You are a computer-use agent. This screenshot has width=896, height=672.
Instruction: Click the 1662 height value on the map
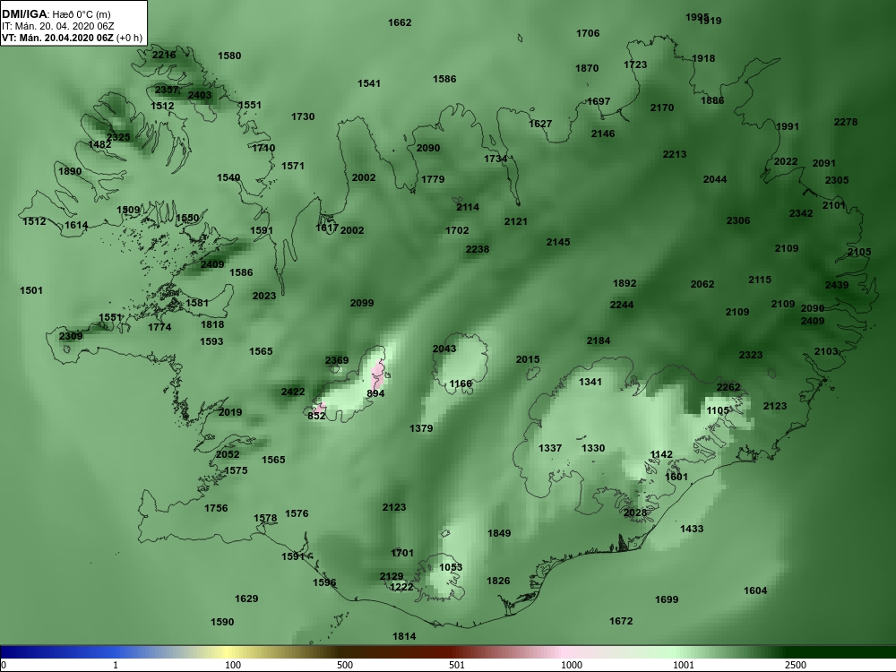click(x=400, y=22)
